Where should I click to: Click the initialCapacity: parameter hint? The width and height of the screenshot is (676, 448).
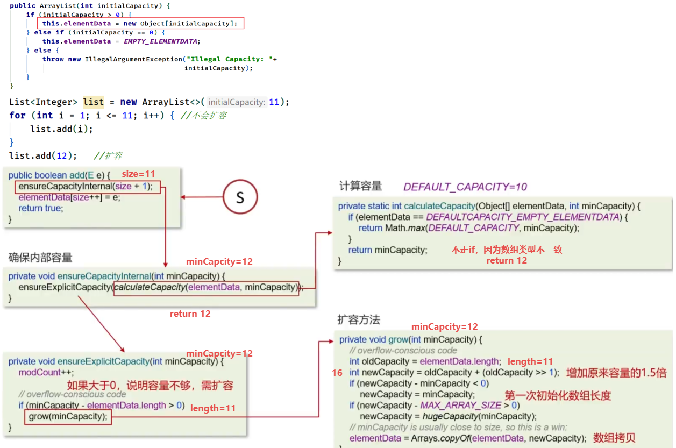(x=236, y=102)
